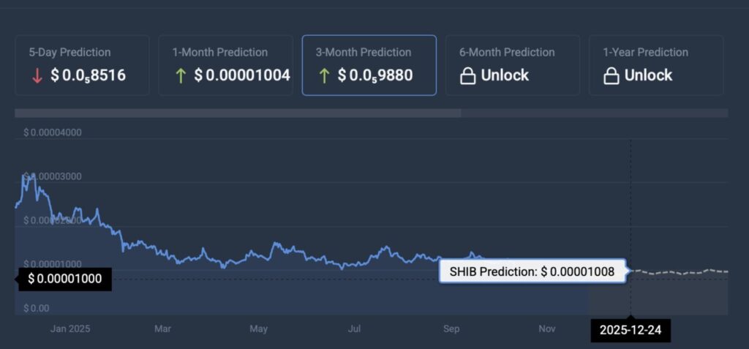
Task: Click the $ 0.00001004 prediction value
Action: [242, 75]
